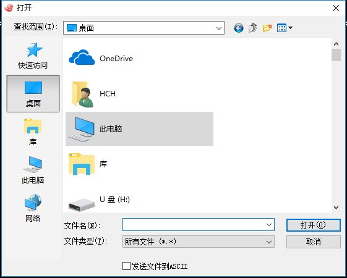Toggle 发送文件到ASCII checkbox
The height and width of the screenshot is (278, 347).
(126, 266)
